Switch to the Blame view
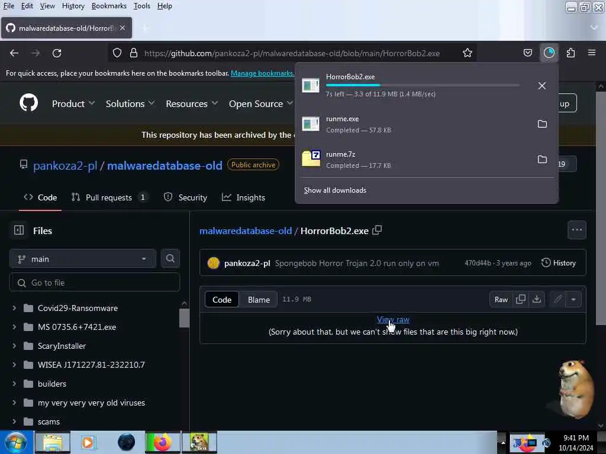606x454 pixels. coord(259,300)
